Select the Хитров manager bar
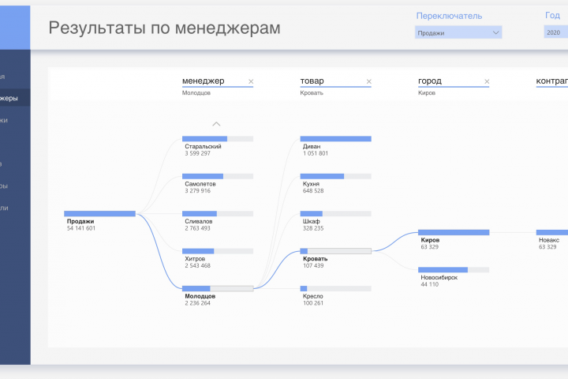 click(x=218, y=251)
